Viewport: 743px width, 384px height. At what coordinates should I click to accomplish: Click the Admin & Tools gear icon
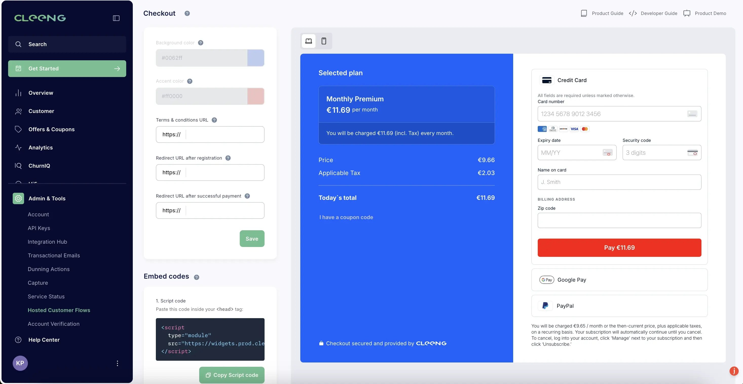(x=18, y=198)
